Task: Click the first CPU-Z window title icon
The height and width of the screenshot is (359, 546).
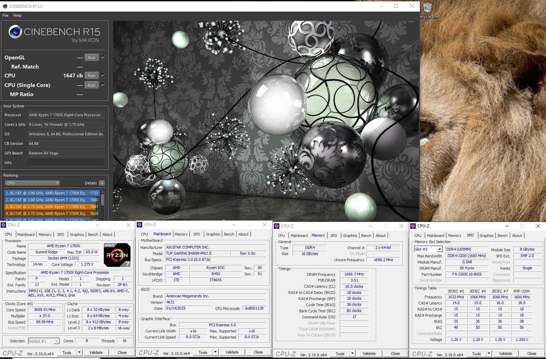Action: [x=4, y=225]
